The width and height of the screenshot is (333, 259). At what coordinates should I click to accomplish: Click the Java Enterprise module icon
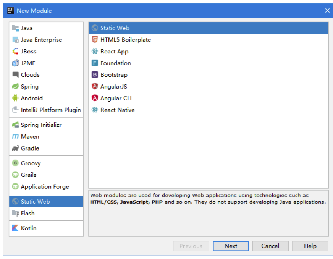[15, 40]
